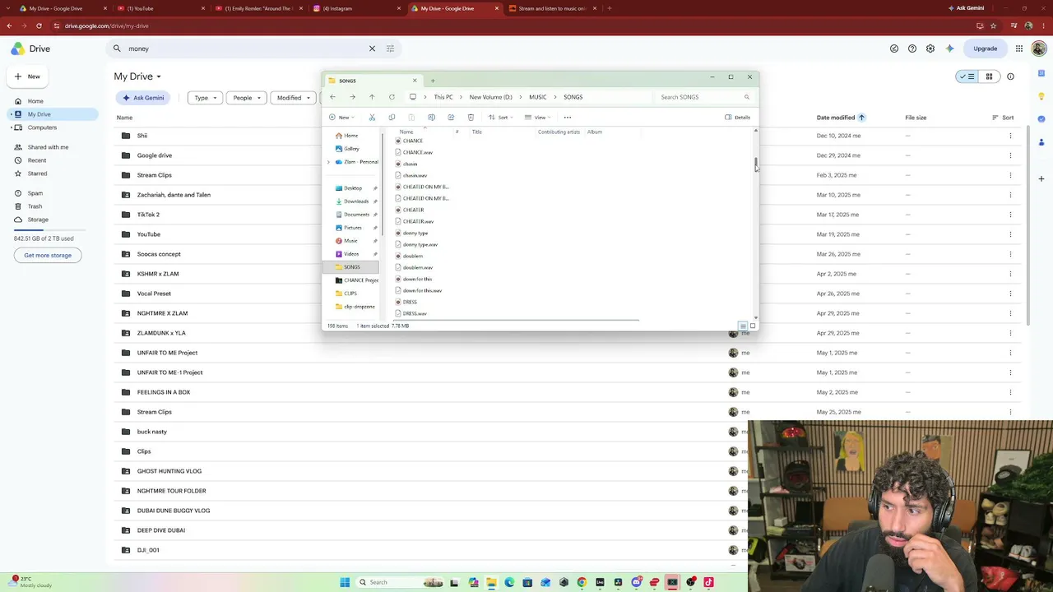Open Downloads in Explorer sidebar
Screen dimensions: 1053x592
(x=355, y=201)
